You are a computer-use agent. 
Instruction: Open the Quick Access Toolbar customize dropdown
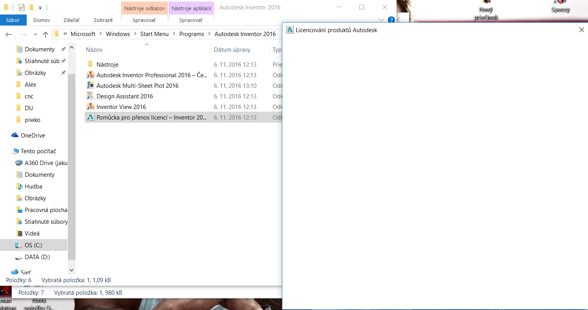(40, 7)
